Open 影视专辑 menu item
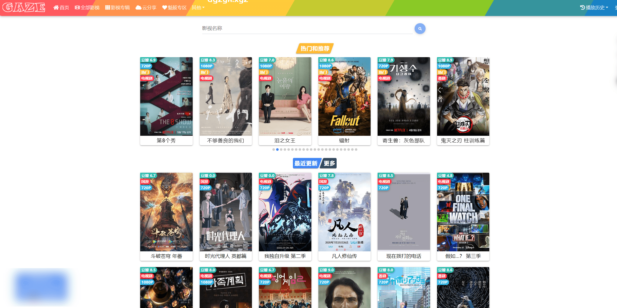This screenshot has width=617, height=308. point(117,7)
